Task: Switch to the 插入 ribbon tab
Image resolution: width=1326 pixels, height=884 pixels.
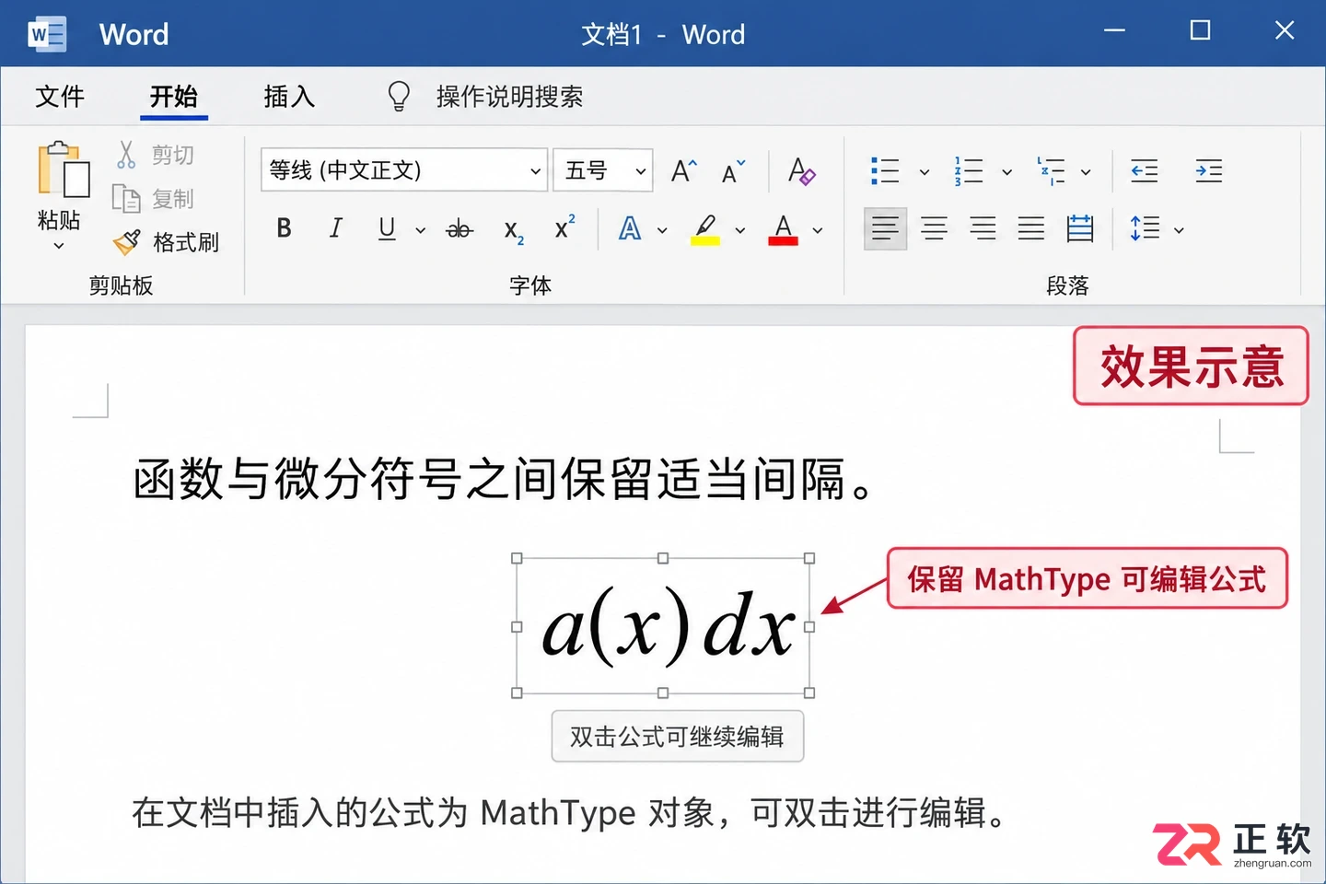Action: click(289, 96)
